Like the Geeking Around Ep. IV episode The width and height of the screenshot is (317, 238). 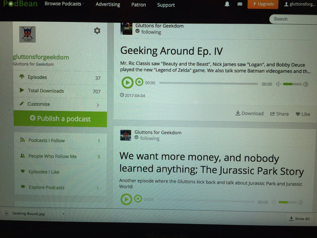303,114
